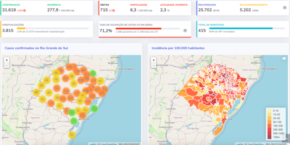Click the 1000+ legend color swatch
The image size is (290, 145).
coord(269,137)
